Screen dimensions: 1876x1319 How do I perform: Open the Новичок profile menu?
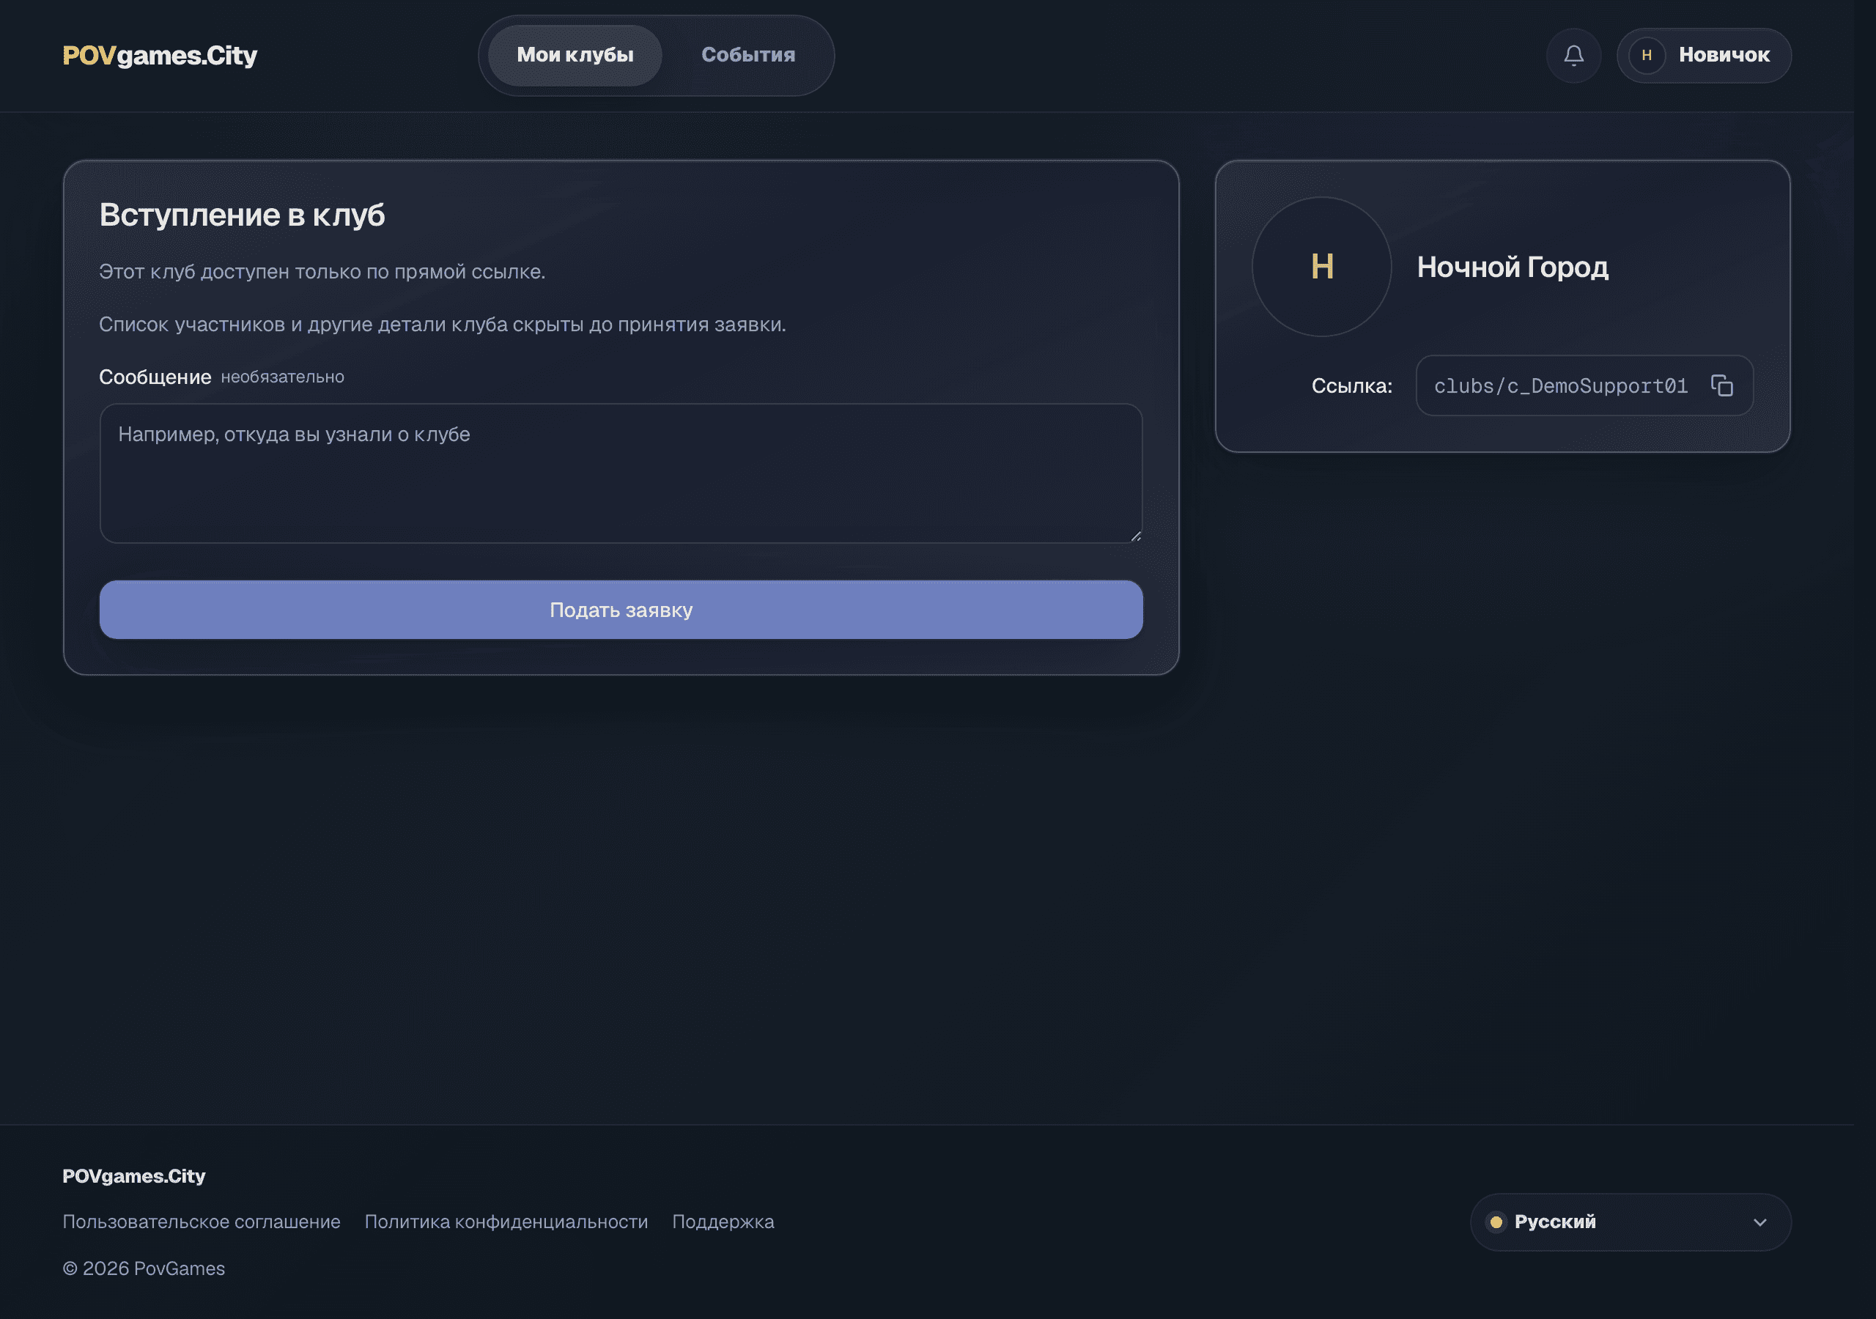[1704, 56]
